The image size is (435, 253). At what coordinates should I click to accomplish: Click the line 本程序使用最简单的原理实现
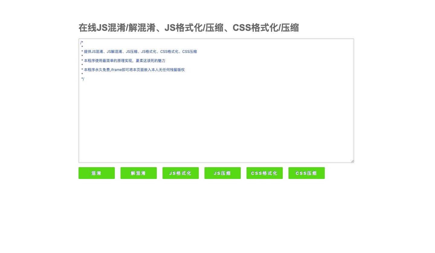123,61
